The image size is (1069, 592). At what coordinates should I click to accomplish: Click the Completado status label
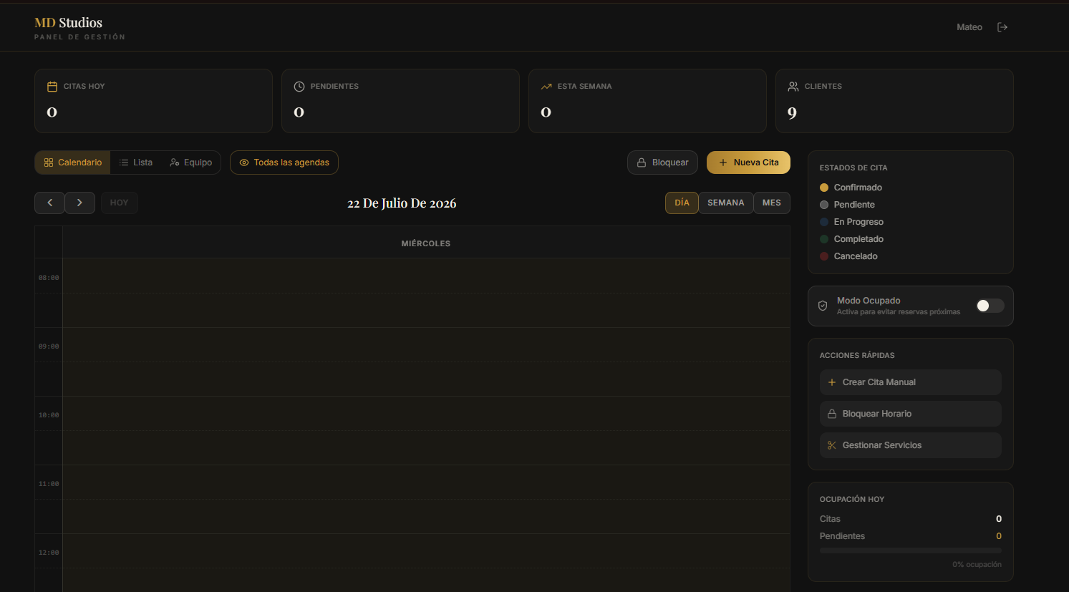tap(858, 239)
